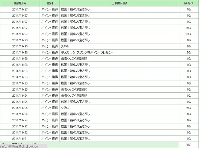Viewport: 199px width, 148px height.
Task: Select 答えて！G スタンプ帳ポイントプレゼント entry
Action: (87, 52)
